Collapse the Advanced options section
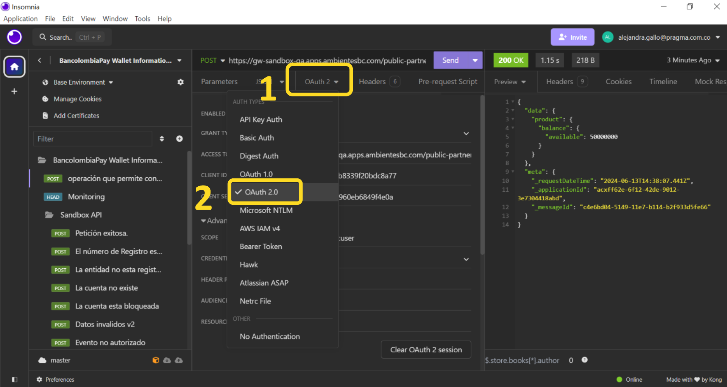 [x=214, y=221]
